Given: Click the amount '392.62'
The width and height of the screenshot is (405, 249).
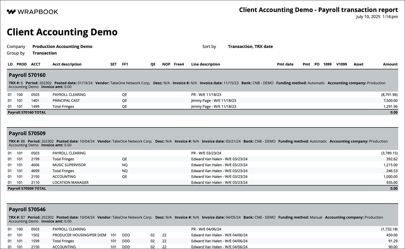Looking at the screenshot, I should click(x=392, y=159).
